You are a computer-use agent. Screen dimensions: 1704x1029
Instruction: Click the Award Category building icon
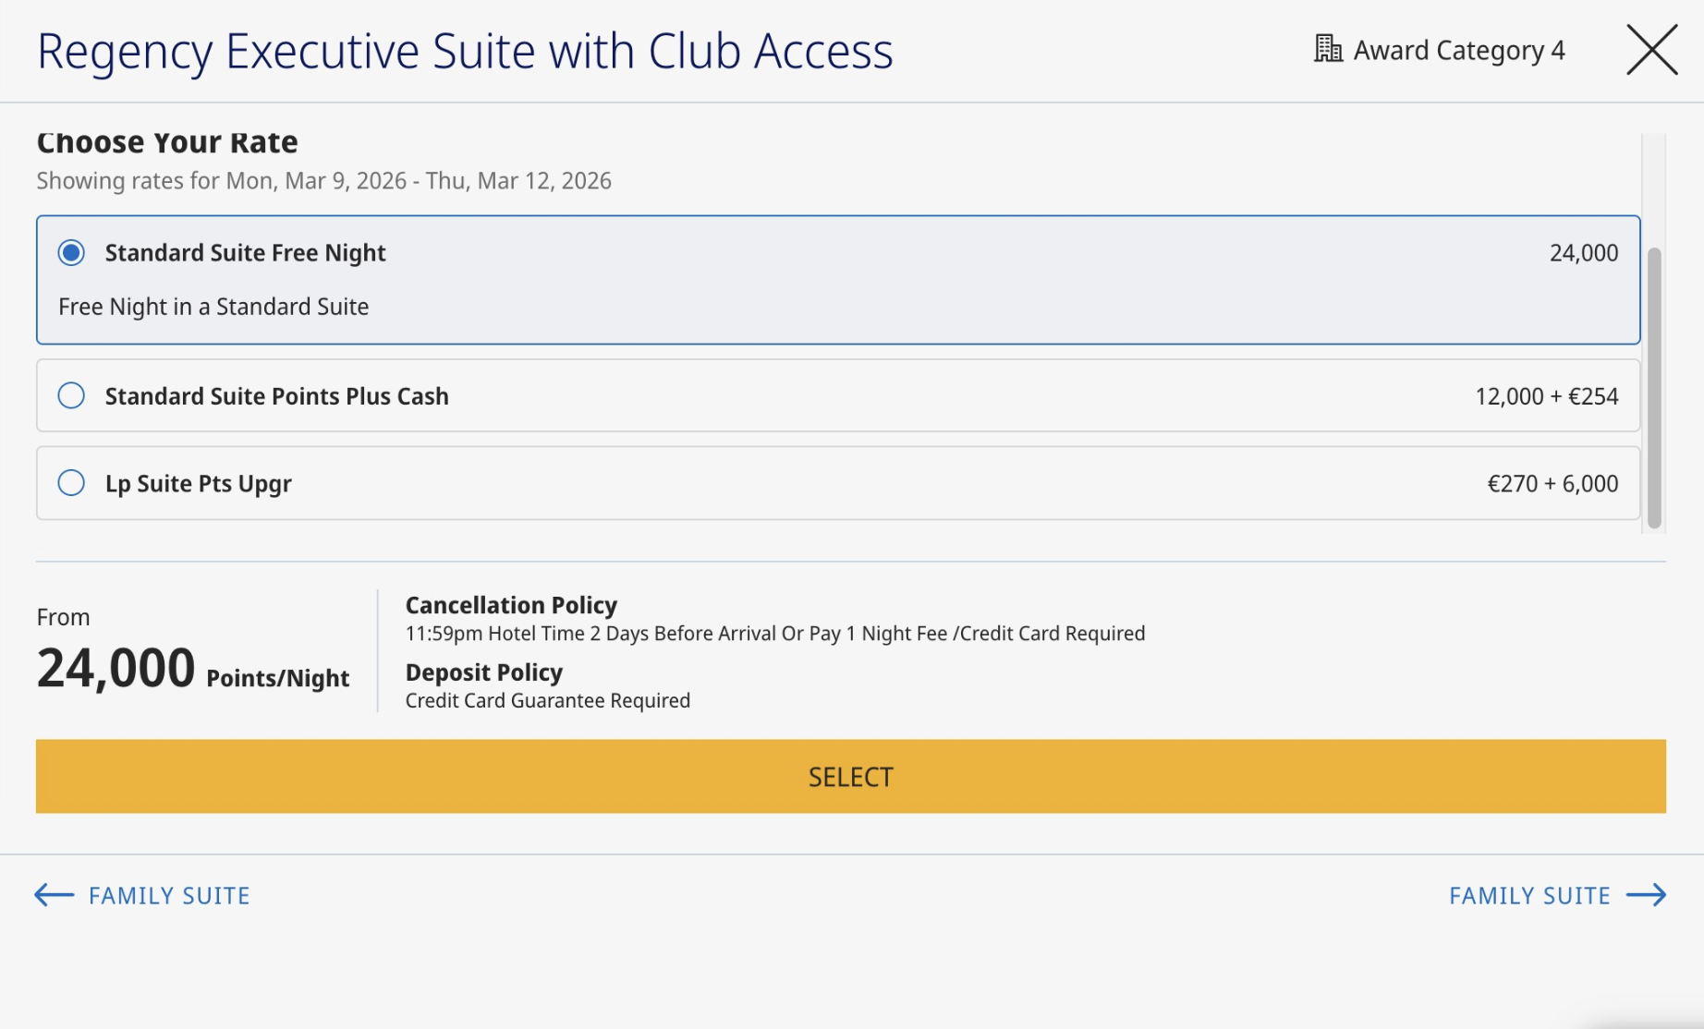tap(1327, 49)
